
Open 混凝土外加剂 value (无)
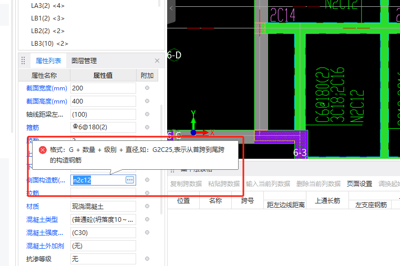103,246
